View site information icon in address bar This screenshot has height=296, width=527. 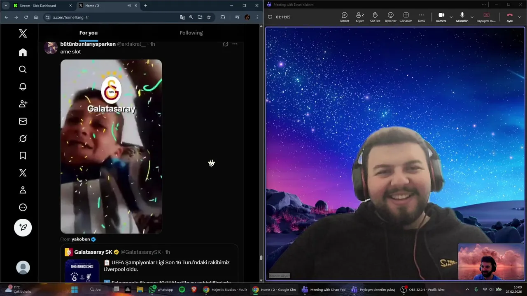point(47,17)
